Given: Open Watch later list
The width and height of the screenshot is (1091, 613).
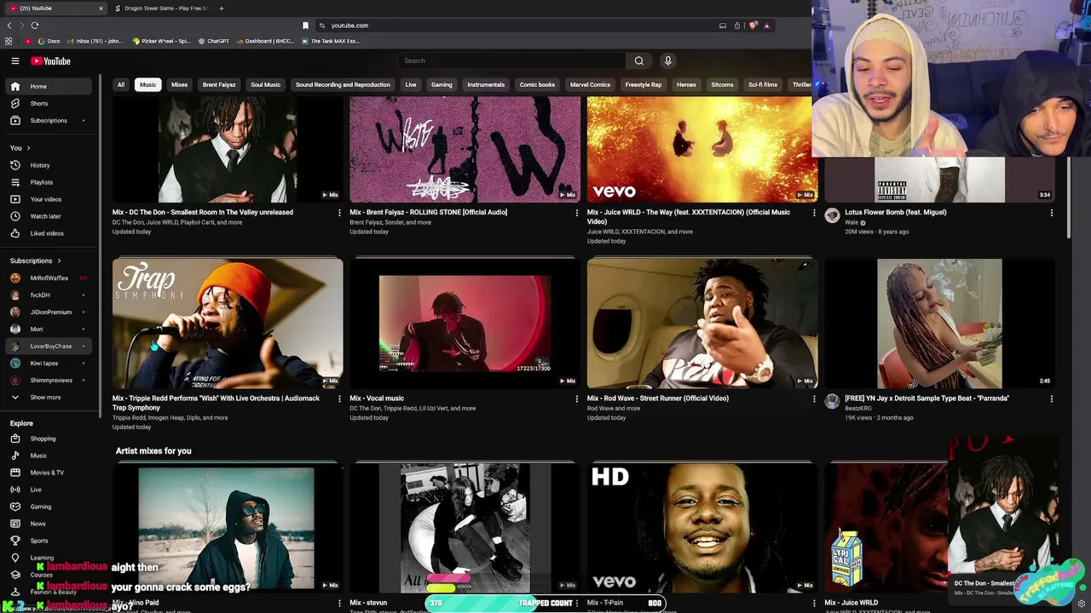Looking at the screenshot, I should pos(49,216).
